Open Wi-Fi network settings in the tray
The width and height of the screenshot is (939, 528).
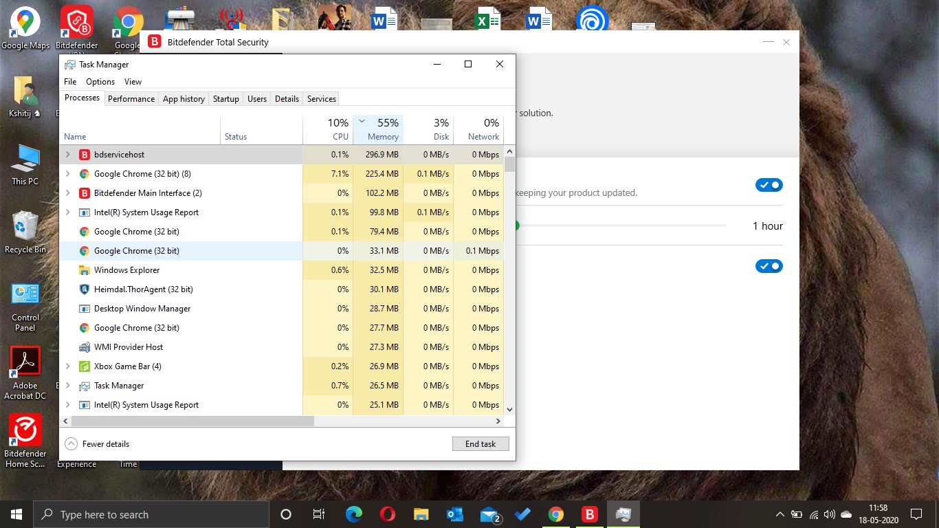[814, 514]
